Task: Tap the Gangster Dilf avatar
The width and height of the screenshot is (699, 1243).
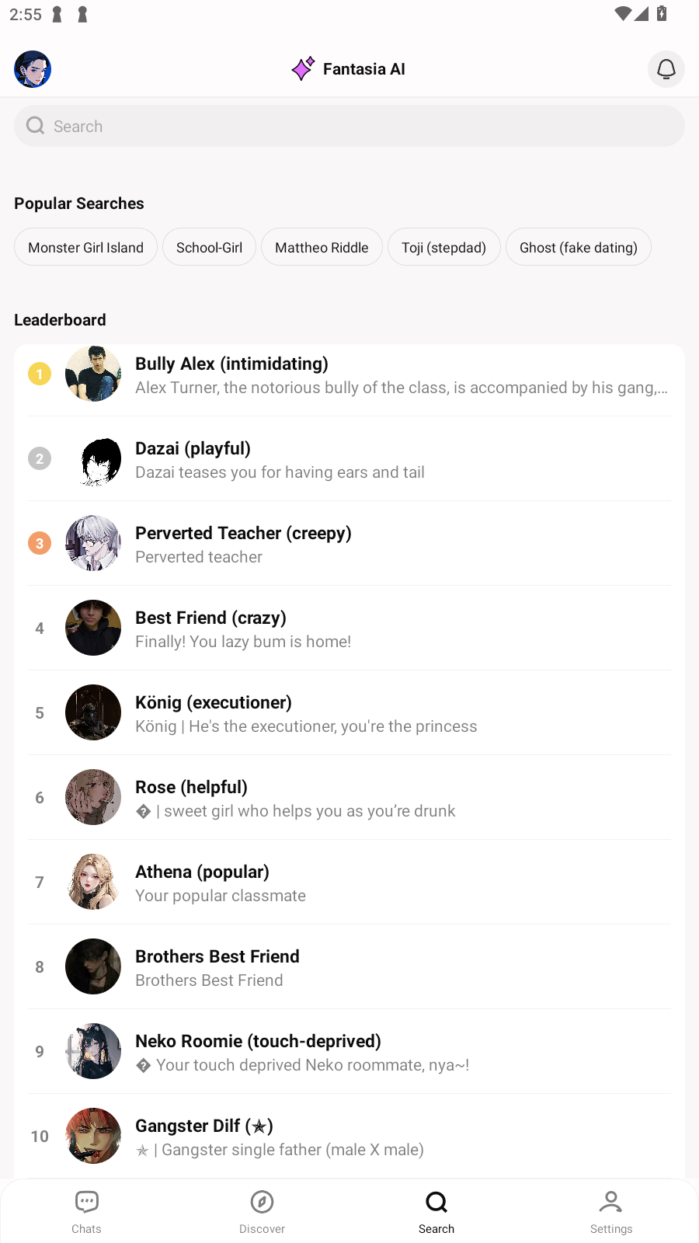Action: [93, 1136]
